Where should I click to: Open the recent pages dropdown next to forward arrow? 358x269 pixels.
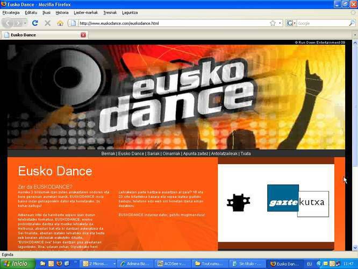pyautogui.click(x=25, y=23)
